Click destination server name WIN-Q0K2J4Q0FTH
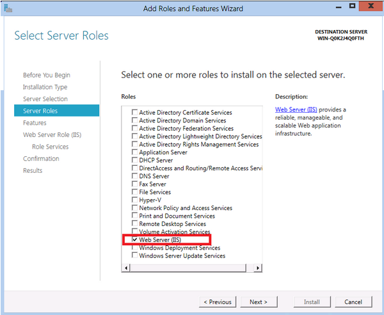384x315 pixels. [x=340, y=38]
